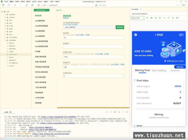Click the app version number field showing 100

[x=93, y=67]
